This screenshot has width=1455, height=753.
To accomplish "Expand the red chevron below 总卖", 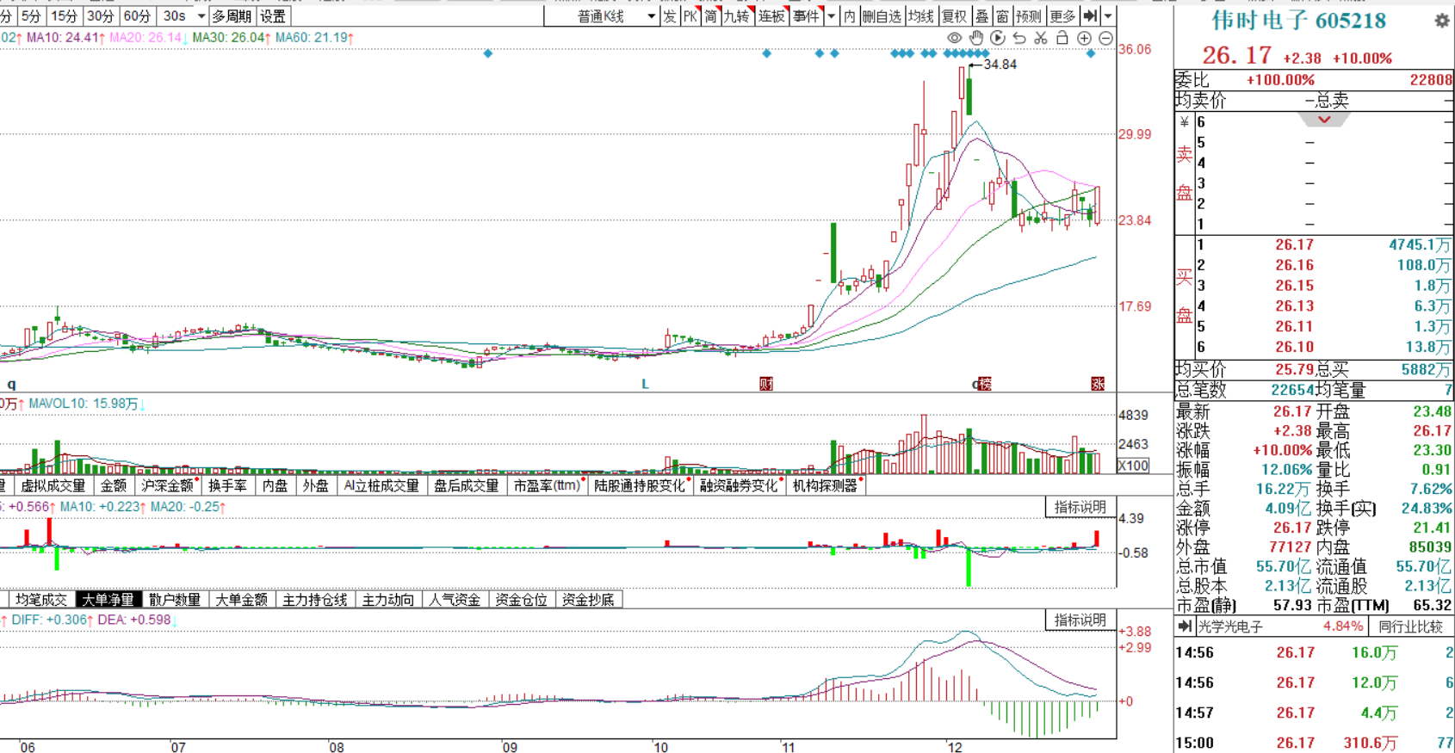I will click(1324, 120).
